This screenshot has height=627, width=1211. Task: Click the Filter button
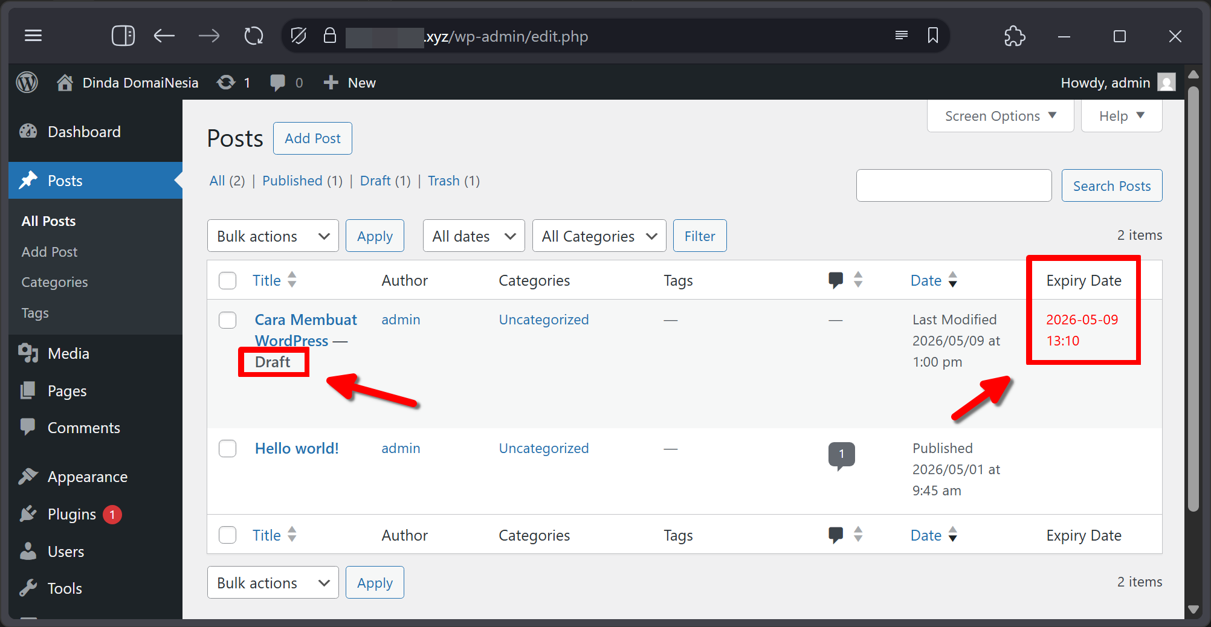click(700, 236)
